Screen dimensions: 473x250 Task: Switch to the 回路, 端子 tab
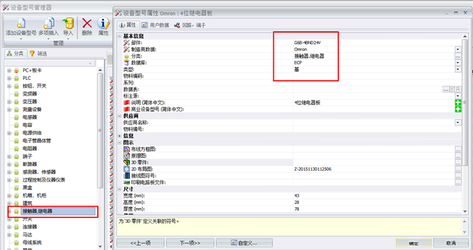click(190, 25)
